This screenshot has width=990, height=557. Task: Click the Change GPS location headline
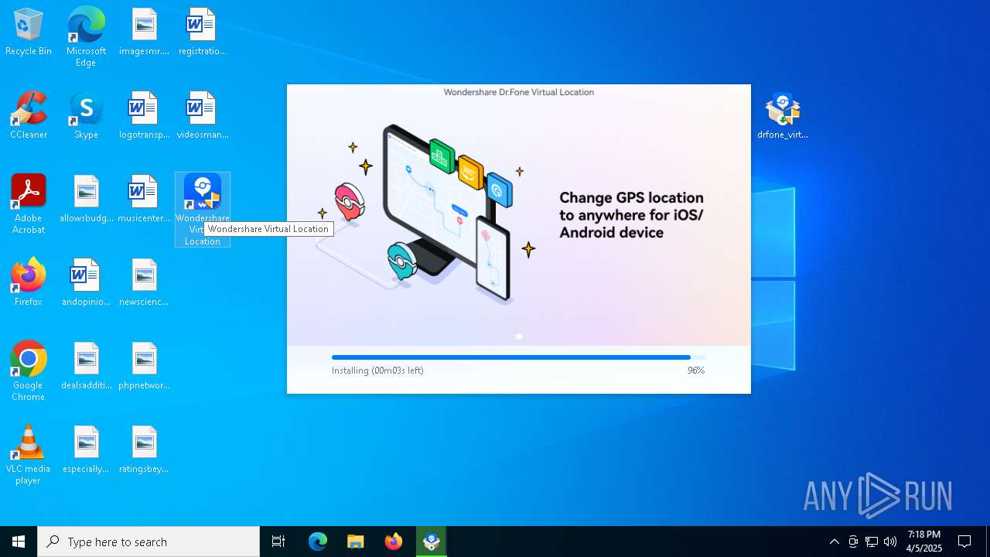click(631, 215)
